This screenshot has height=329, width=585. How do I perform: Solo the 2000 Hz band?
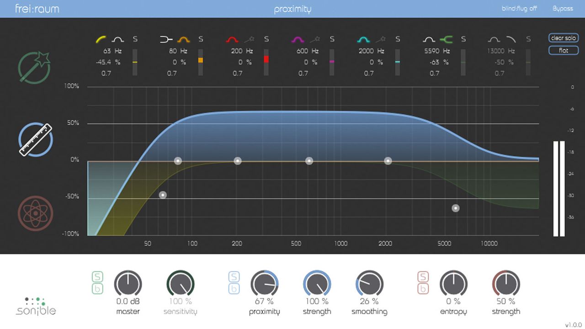pyautogui.click(x=398, y=39)
